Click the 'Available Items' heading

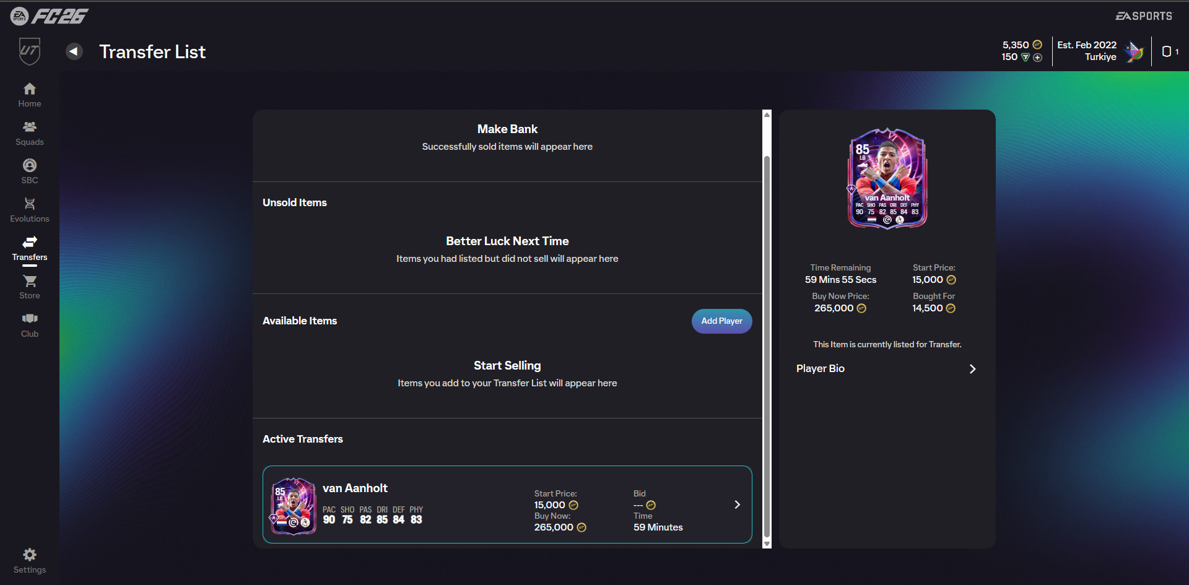tap(300, 321)
